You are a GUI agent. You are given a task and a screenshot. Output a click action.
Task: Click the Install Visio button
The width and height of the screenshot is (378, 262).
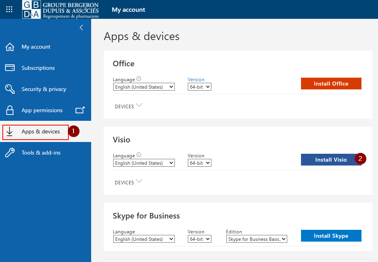point(331,160)
